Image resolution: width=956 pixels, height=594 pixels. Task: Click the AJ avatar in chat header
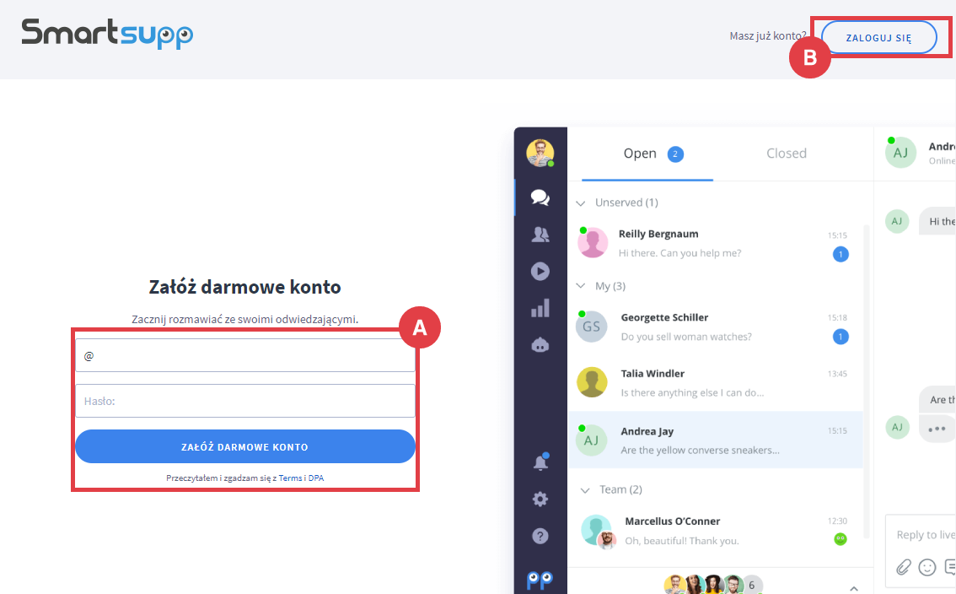(900, 153)
